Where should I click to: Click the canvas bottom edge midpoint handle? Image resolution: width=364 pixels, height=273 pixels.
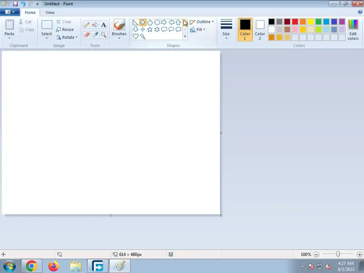[x=111, y=215]
